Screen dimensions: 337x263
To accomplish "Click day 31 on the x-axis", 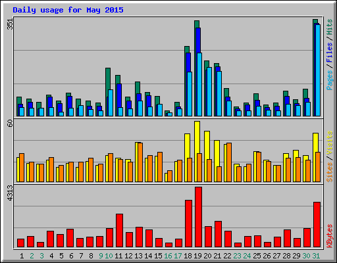I will point(316,256).
